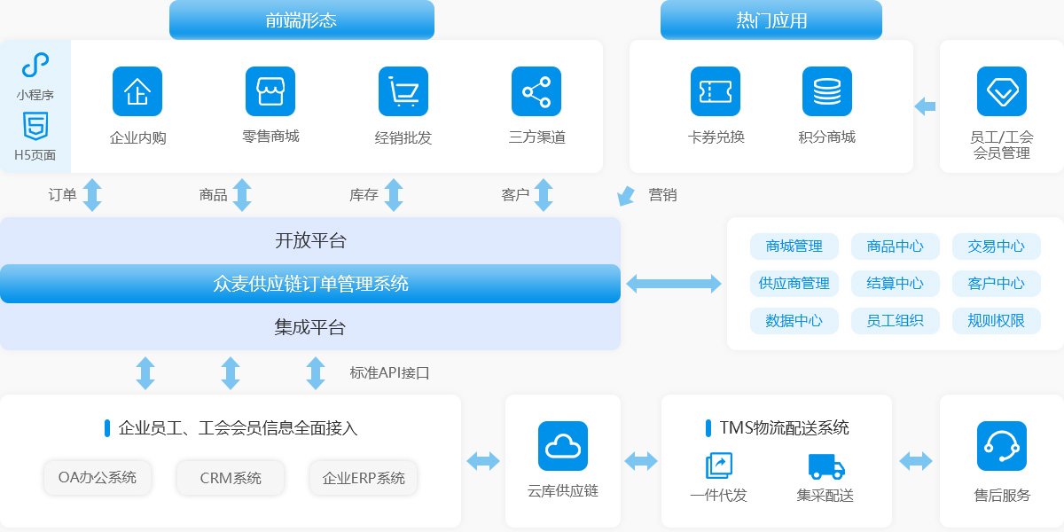This screenshot has height=532, width=1064.
Task: Click the 企业内购 building icon
Action: (137, 91)
